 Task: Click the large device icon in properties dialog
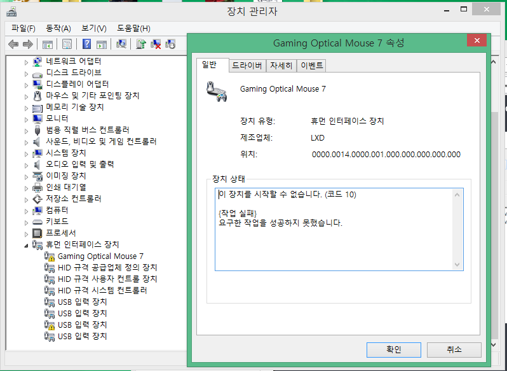tap(217, 91)
